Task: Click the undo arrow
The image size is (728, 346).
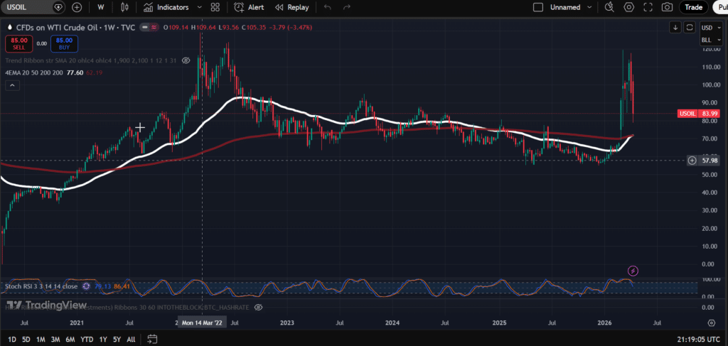Action: [328, 7]
